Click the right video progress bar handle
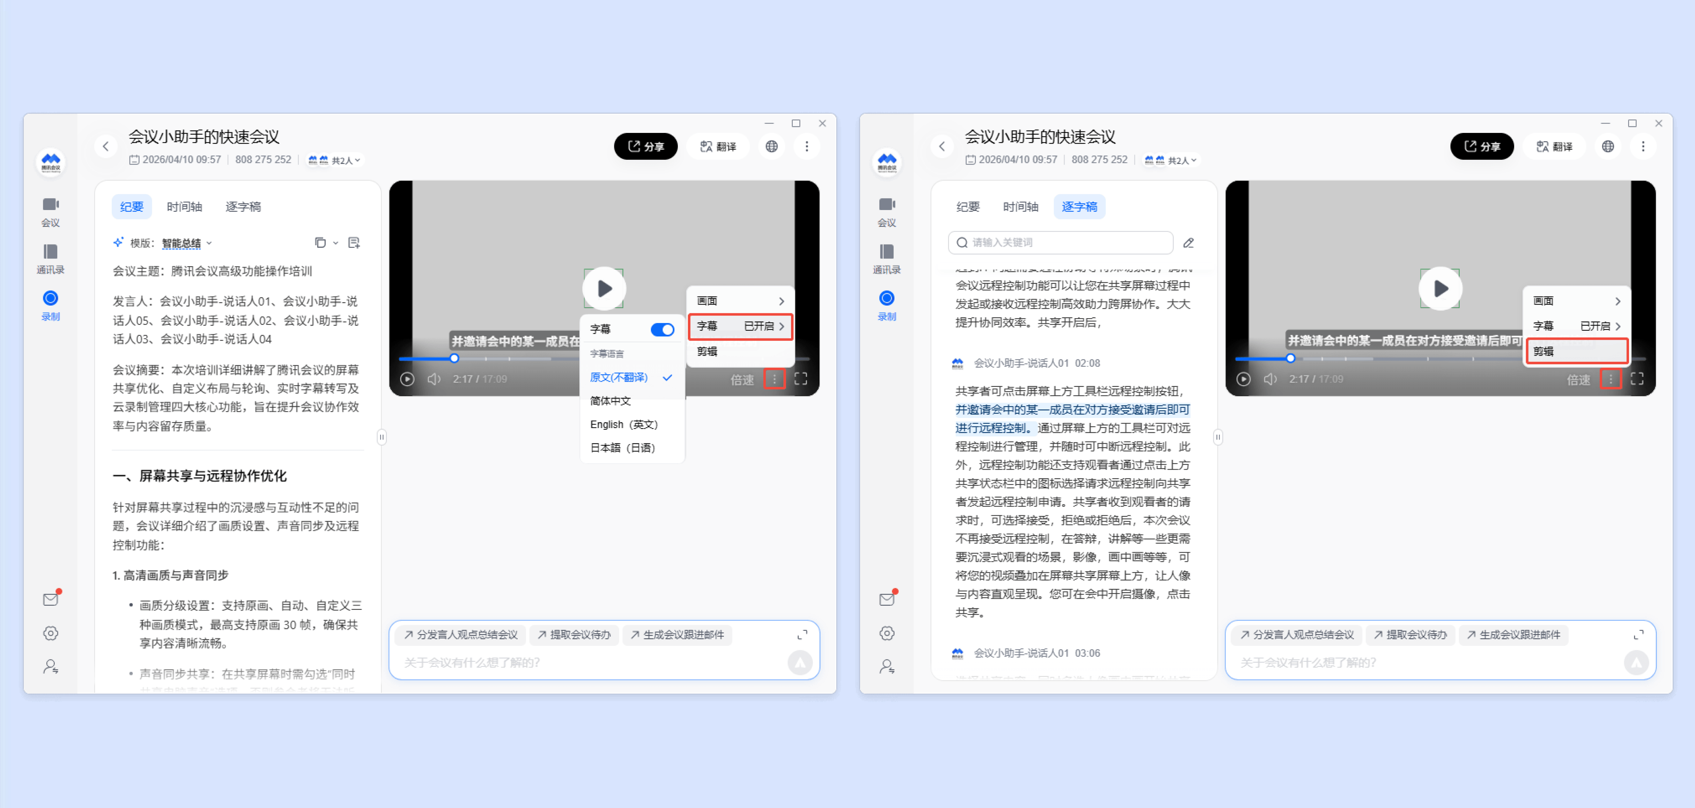 [1290, 358]
